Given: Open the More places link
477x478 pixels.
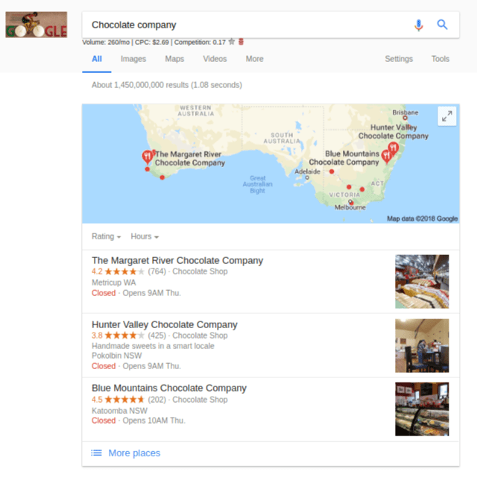Looking at the screenshot, I should [134, 453].
